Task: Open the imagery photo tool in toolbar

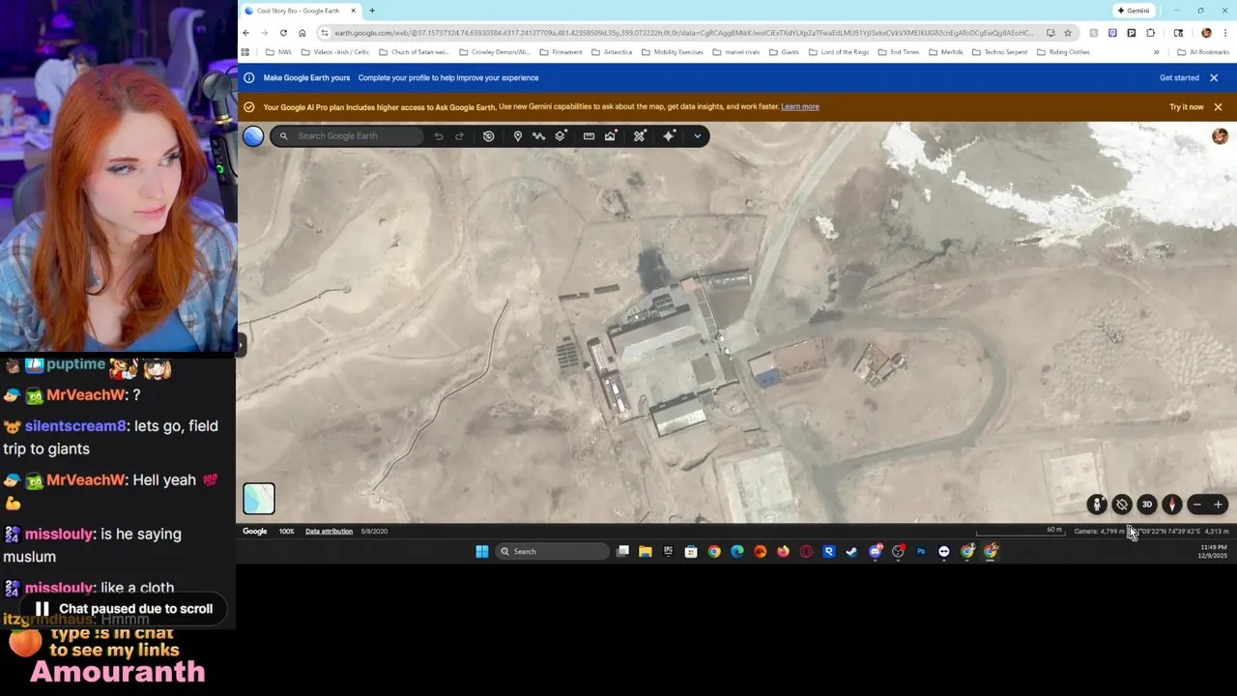Action: point(610,136)
